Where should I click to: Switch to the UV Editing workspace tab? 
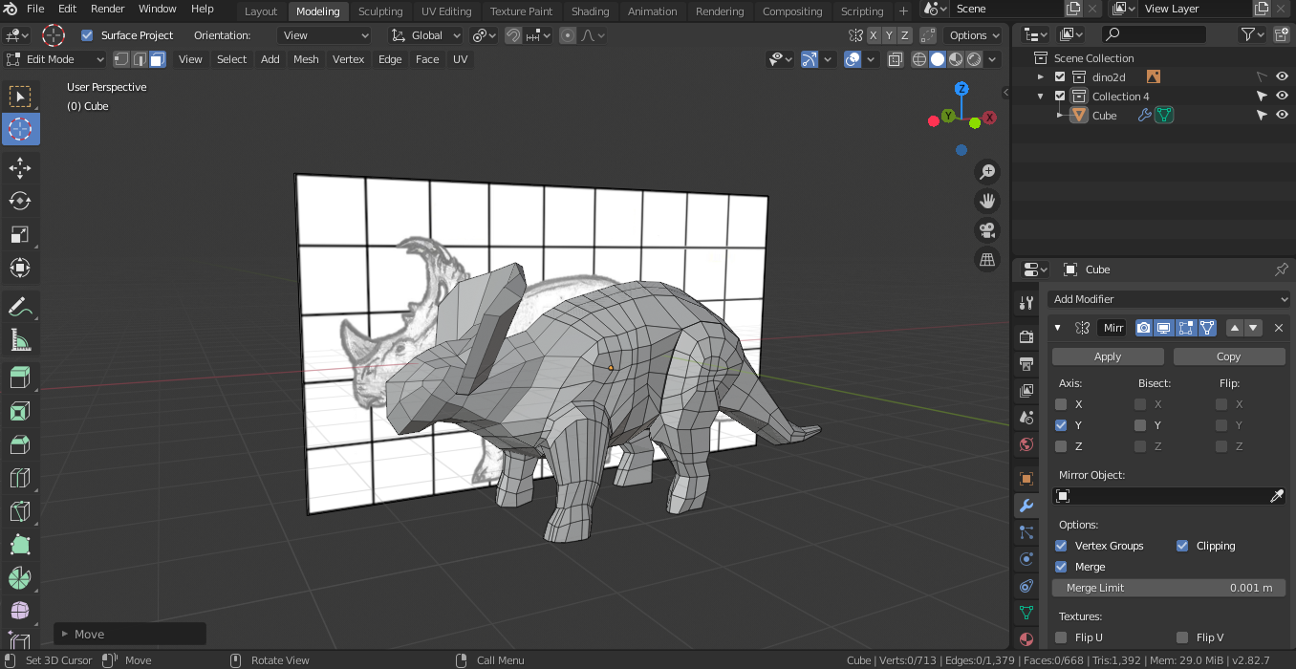[446, 11]
